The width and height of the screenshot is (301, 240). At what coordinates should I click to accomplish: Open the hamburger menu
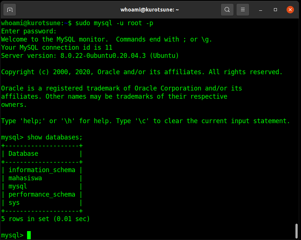[x=243, y=10]
